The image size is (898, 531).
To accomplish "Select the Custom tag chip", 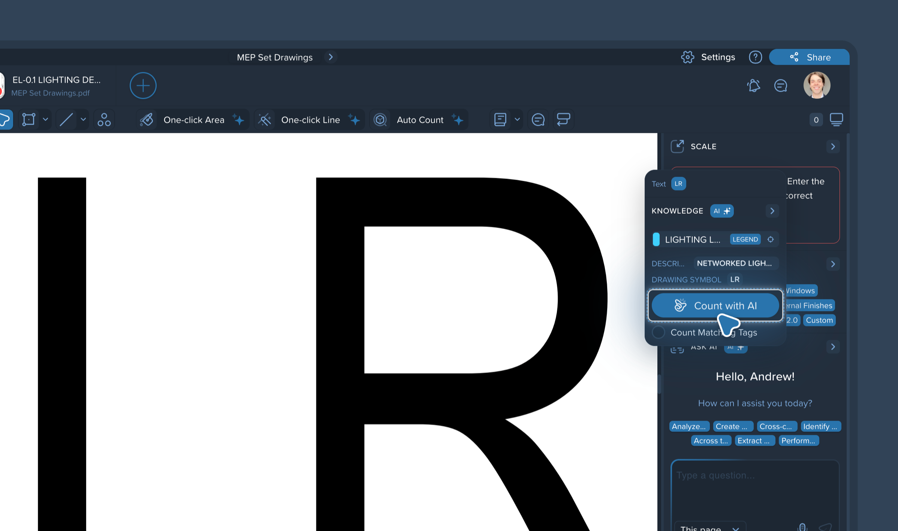I will [x=819, y=320].
